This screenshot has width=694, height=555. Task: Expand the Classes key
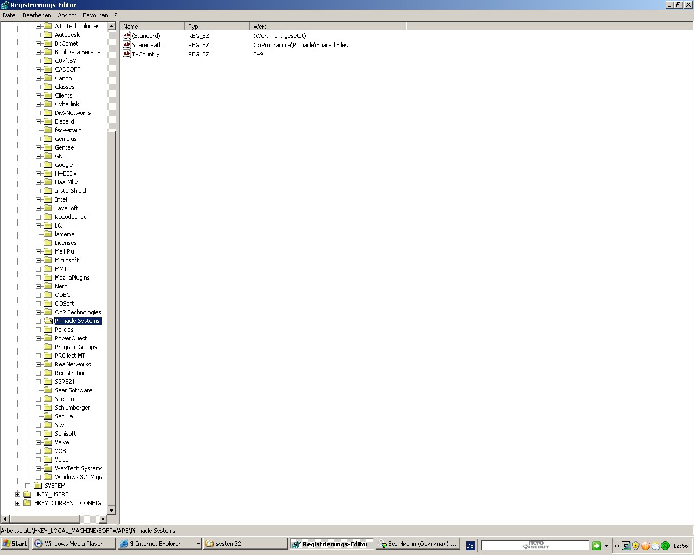point(38,87)
